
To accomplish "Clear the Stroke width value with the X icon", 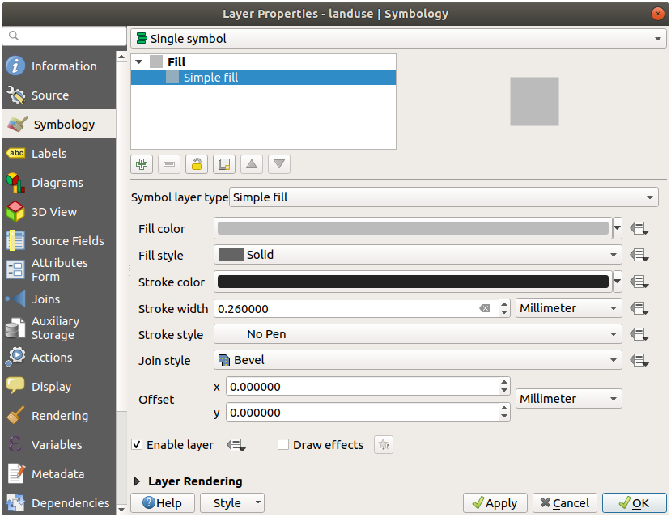I will pyautogui.click(x=484, y=308).
